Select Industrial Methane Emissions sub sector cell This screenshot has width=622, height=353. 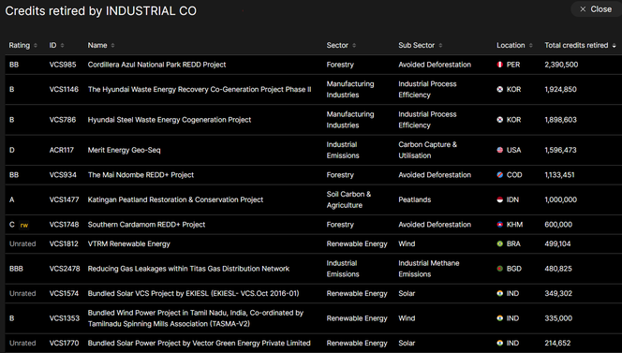[x=429, y=269]
